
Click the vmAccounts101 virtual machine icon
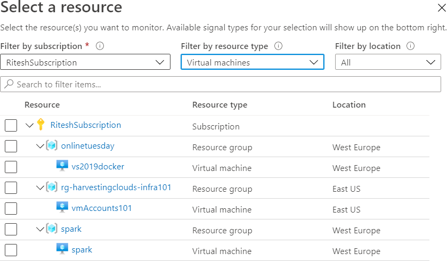[x=62, y=208]
